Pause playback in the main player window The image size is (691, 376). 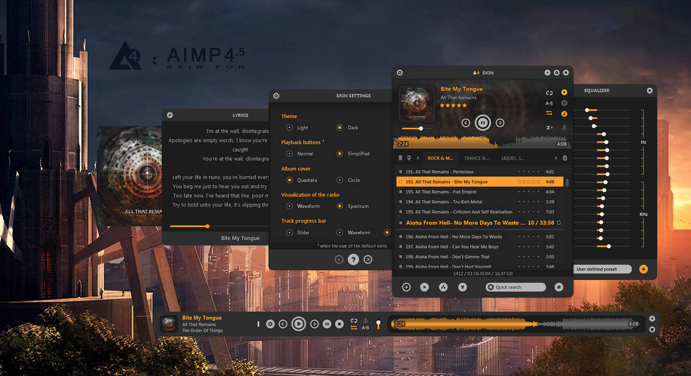[x=483, y=122]
